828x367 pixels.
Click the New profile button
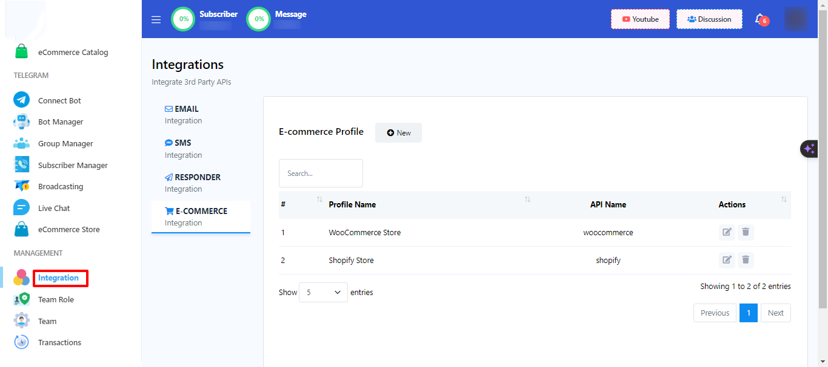pos(398,133)
